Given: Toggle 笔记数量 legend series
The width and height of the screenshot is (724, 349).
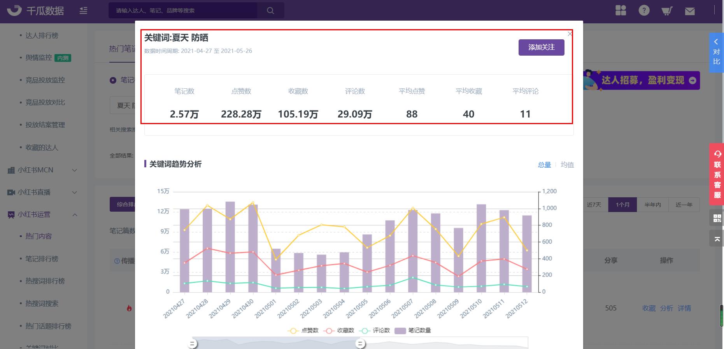Looking at the screenshot, I should pyautogui.click(x=413, y=330).
